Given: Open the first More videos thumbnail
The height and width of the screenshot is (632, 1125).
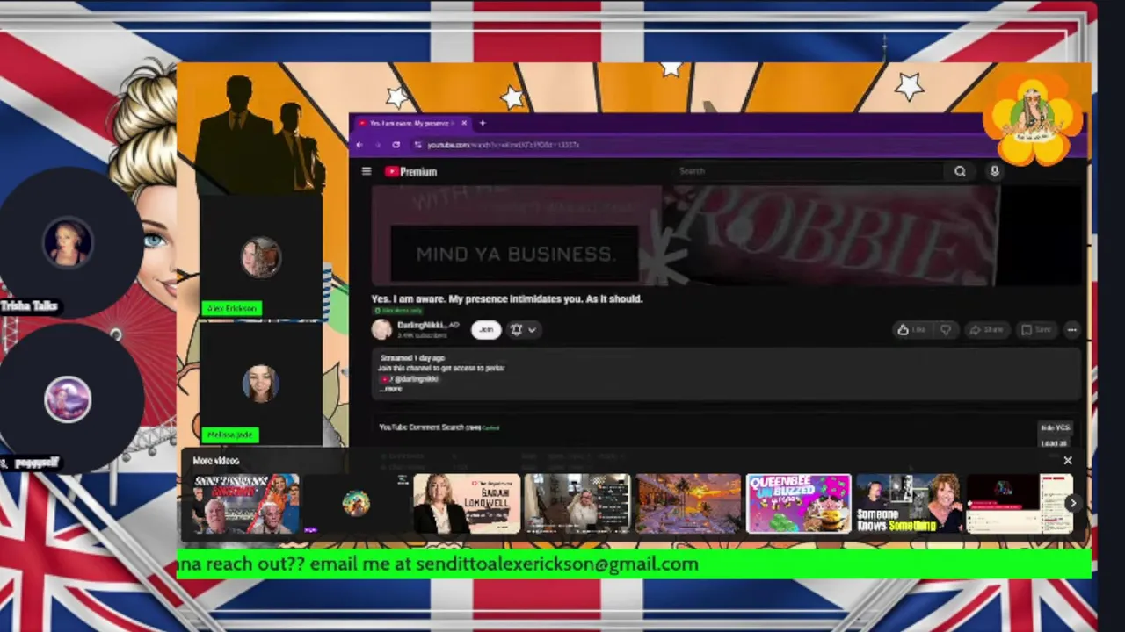Looking at the screenshot, I should pyautogui.click(x=245, y=503).
